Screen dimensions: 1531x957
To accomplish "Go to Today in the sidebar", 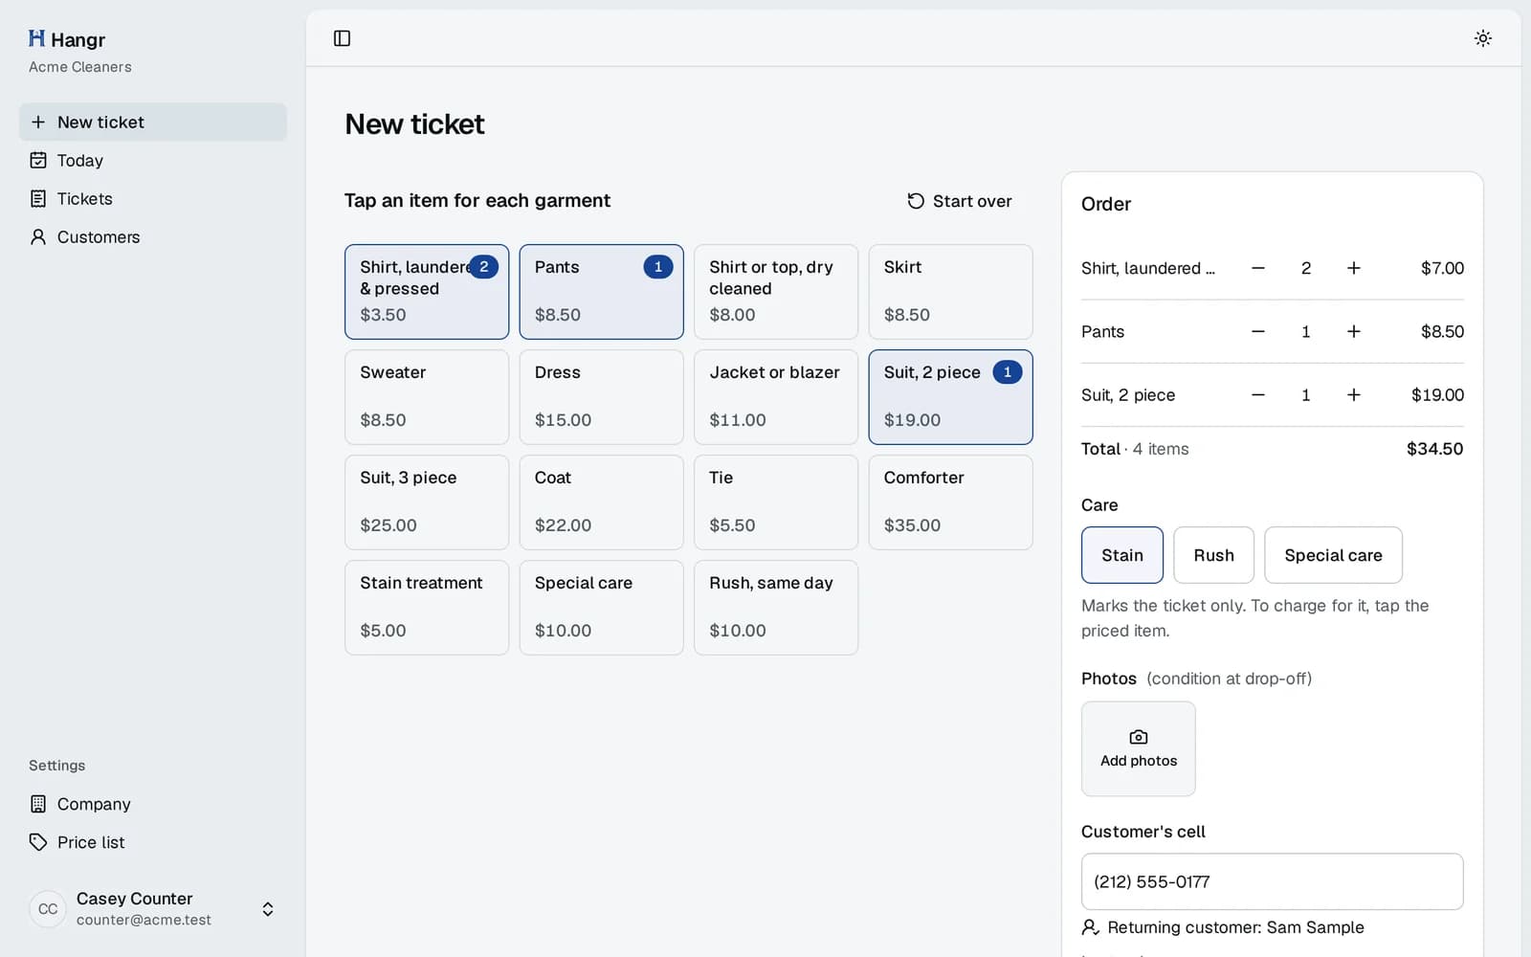I will pyautogui.click(x=153, y=161).
